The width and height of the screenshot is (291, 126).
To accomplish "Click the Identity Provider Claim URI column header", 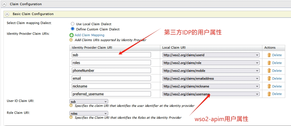I will pyautogui.click(x=92, y=48).
